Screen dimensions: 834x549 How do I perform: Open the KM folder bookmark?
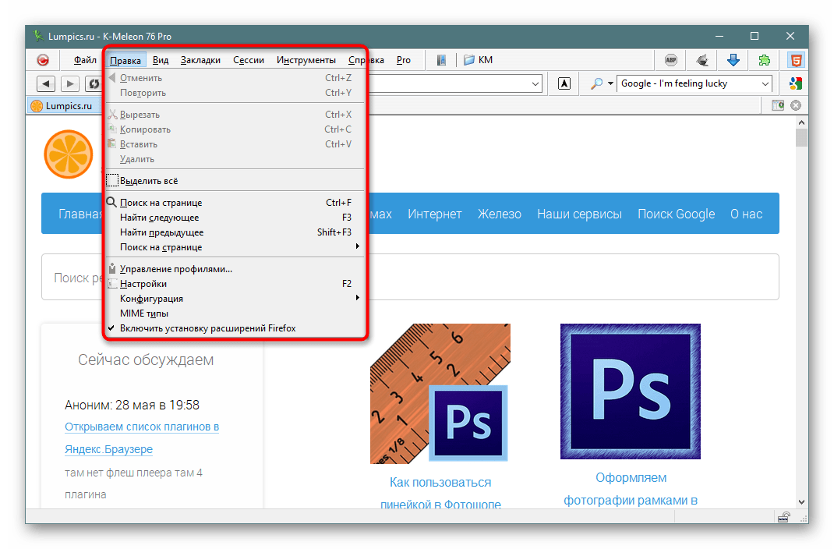point(478,60)
